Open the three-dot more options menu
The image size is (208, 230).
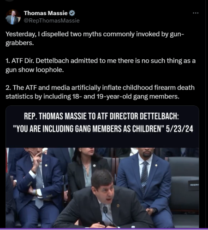click(x=196, y=13)
